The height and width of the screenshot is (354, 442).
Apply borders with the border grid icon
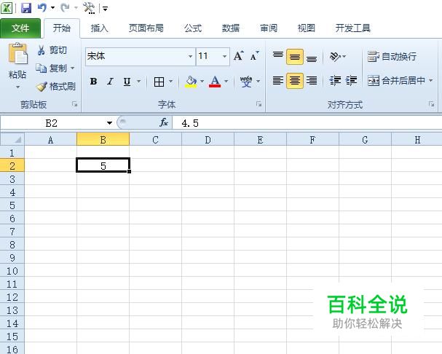pyautogui.click(x=159, y=82)
